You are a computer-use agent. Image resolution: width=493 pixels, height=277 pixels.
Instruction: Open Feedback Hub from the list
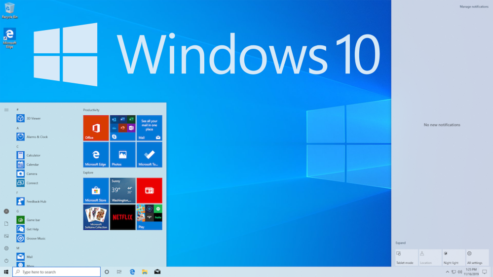coord(32,201)
